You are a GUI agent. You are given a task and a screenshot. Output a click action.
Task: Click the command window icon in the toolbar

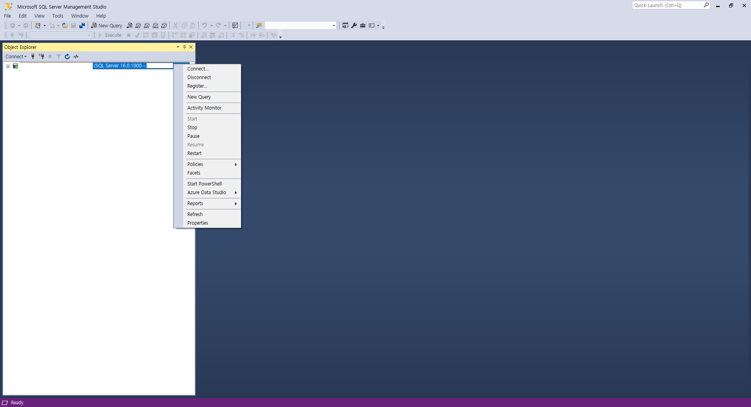click(372, 25)
